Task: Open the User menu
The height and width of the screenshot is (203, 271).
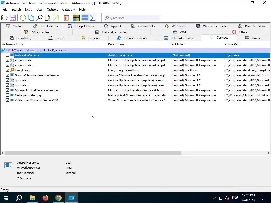Action: point(40,10)
